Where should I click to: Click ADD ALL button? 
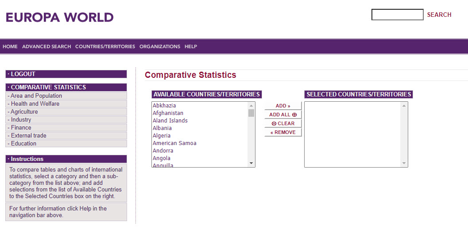283,115
